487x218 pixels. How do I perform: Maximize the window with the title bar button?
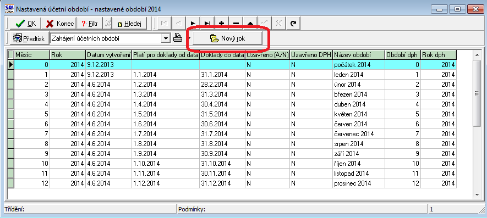[457, 9]
